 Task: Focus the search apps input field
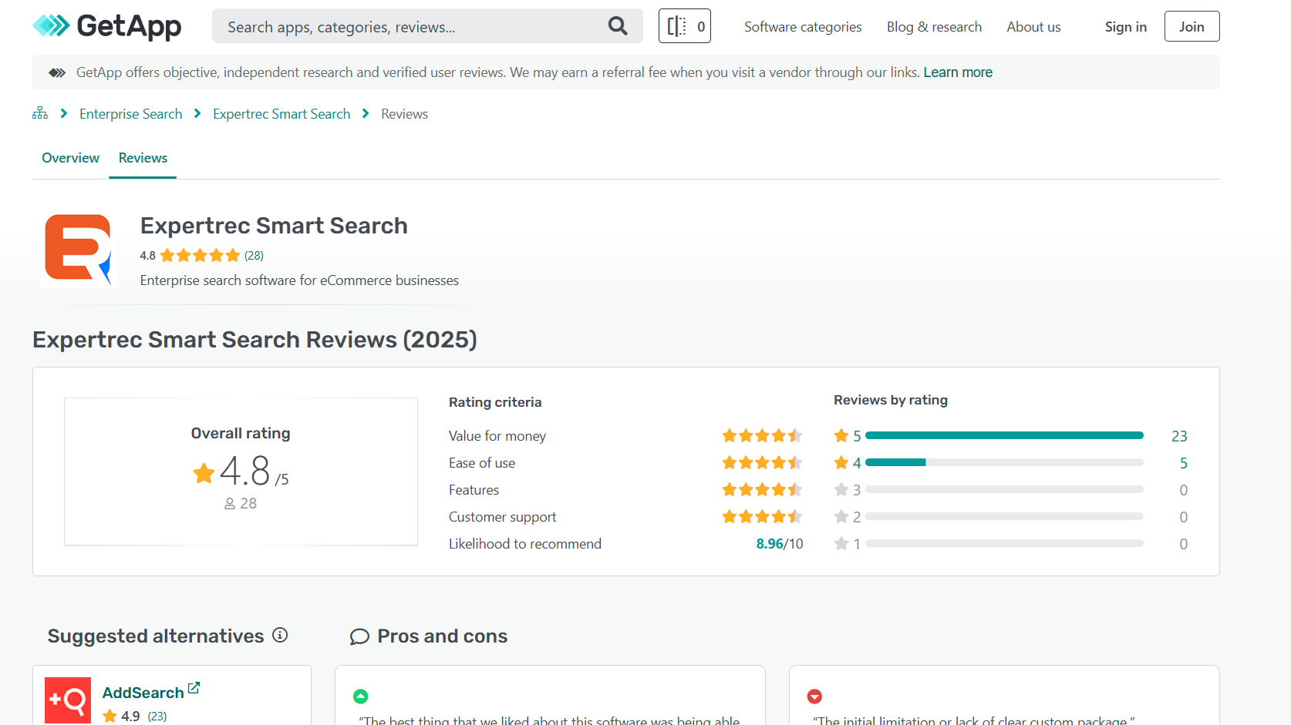click(x=409, y=27)
